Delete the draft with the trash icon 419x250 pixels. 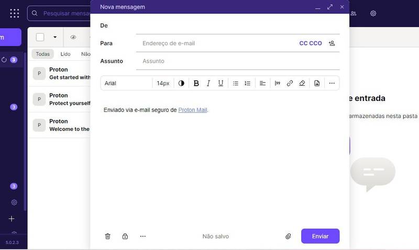click(x=108, y=236)
